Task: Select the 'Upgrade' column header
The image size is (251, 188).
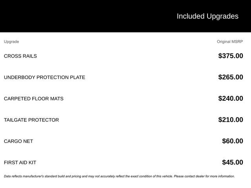Action: point(11,42)
